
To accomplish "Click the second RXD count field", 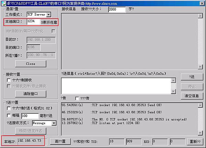I will point(178,142).
